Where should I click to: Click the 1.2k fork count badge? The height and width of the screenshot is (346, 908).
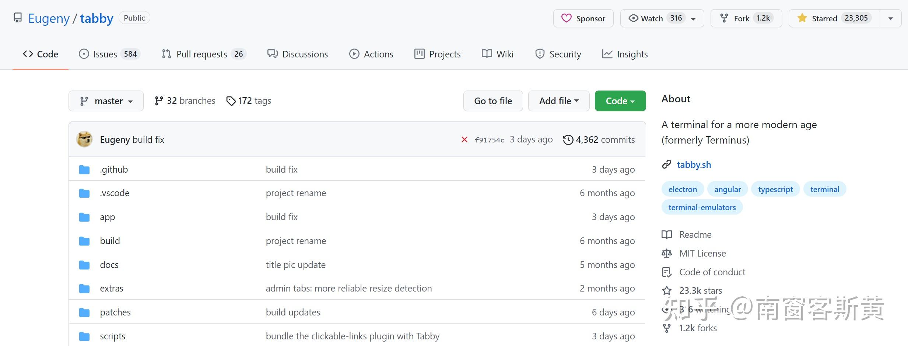[x=763, y=18]
